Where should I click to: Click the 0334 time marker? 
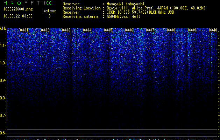pyautogui.click(x=87, y=30)
